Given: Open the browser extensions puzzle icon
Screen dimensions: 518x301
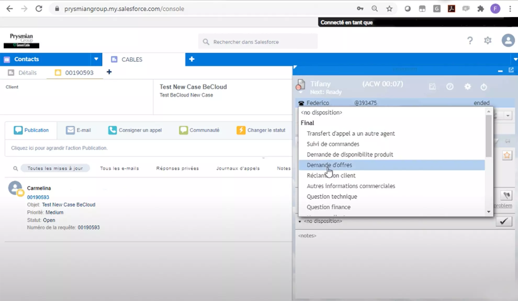Looking at the screenshot, I should (x=481, y=9).
